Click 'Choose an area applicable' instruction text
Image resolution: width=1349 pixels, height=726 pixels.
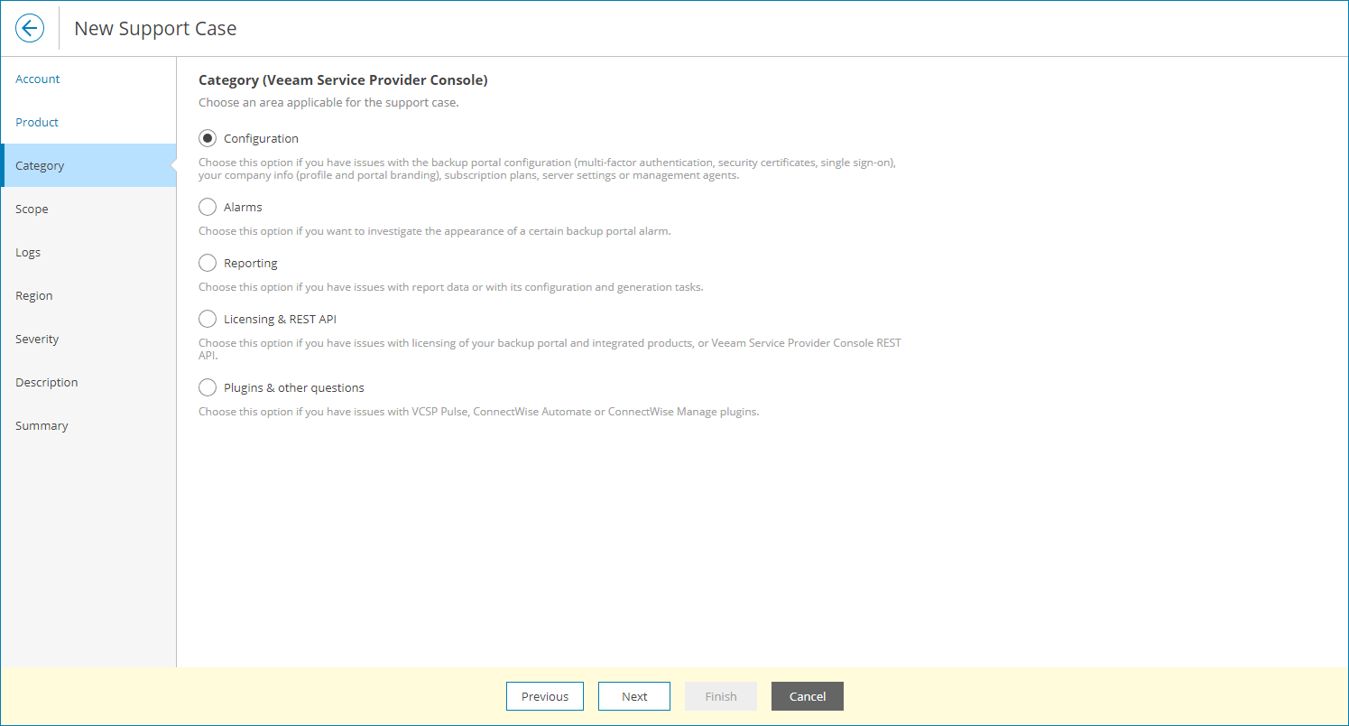[328, 103]
